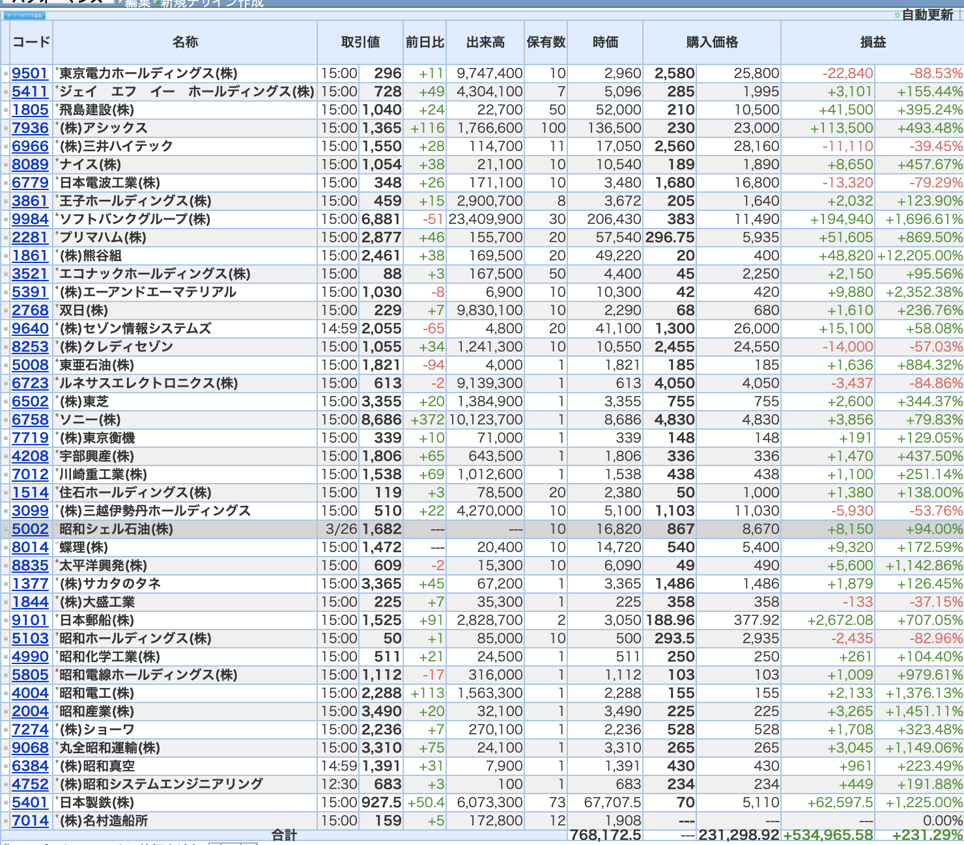Screen dimensions: 964x845
Task: Follow the code link 9984 for ソフトバンクグループ
Action: [30, 219]
